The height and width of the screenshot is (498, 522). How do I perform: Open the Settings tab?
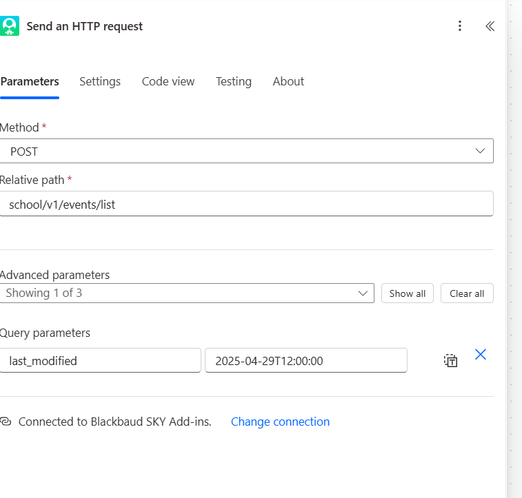click(x=100, y=81)
